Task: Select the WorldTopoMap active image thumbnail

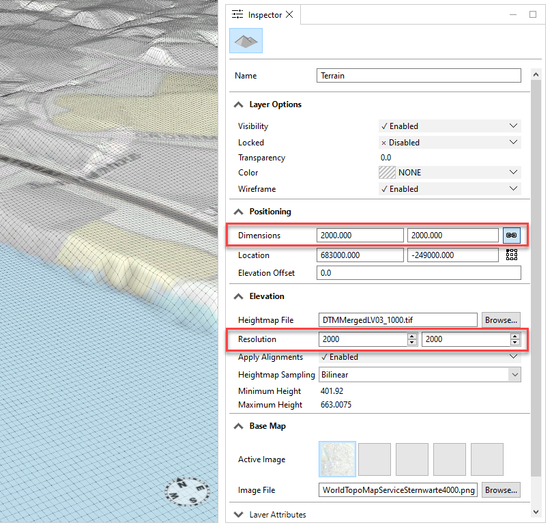Action: [337, 459]
